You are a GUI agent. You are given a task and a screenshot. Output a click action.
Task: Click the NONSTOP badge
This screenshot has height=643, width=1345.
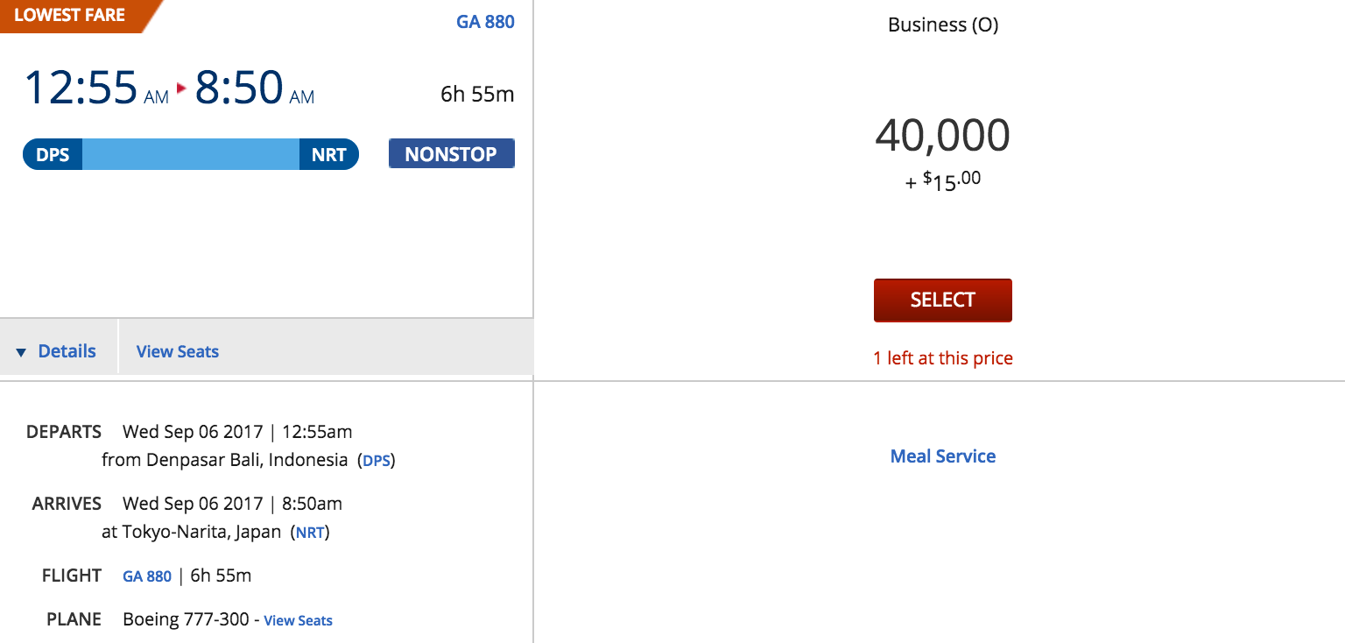point(451,154)
